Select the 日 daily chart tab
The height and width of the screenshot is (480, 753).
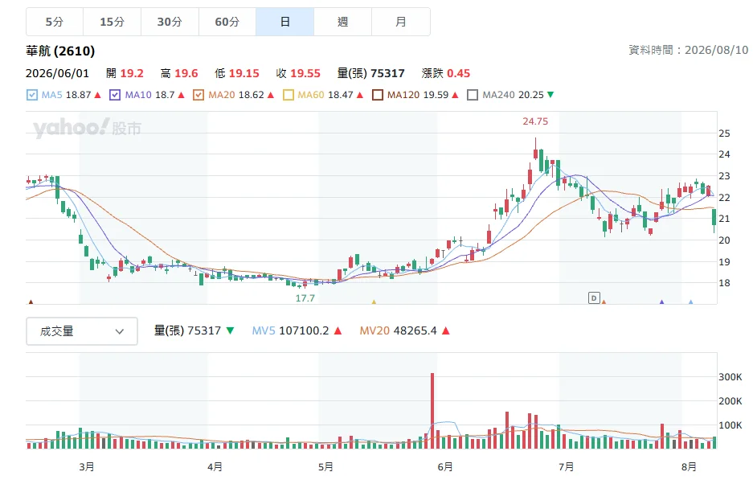click(x=284, y=22)
